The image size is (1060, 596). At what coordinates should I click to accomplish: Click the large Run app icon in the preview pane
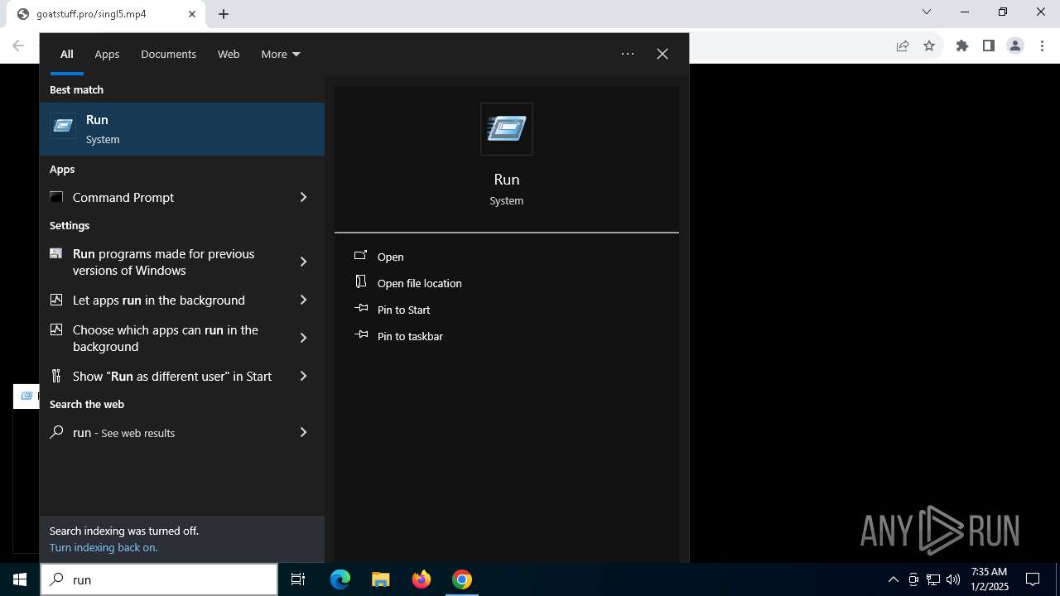507,129
